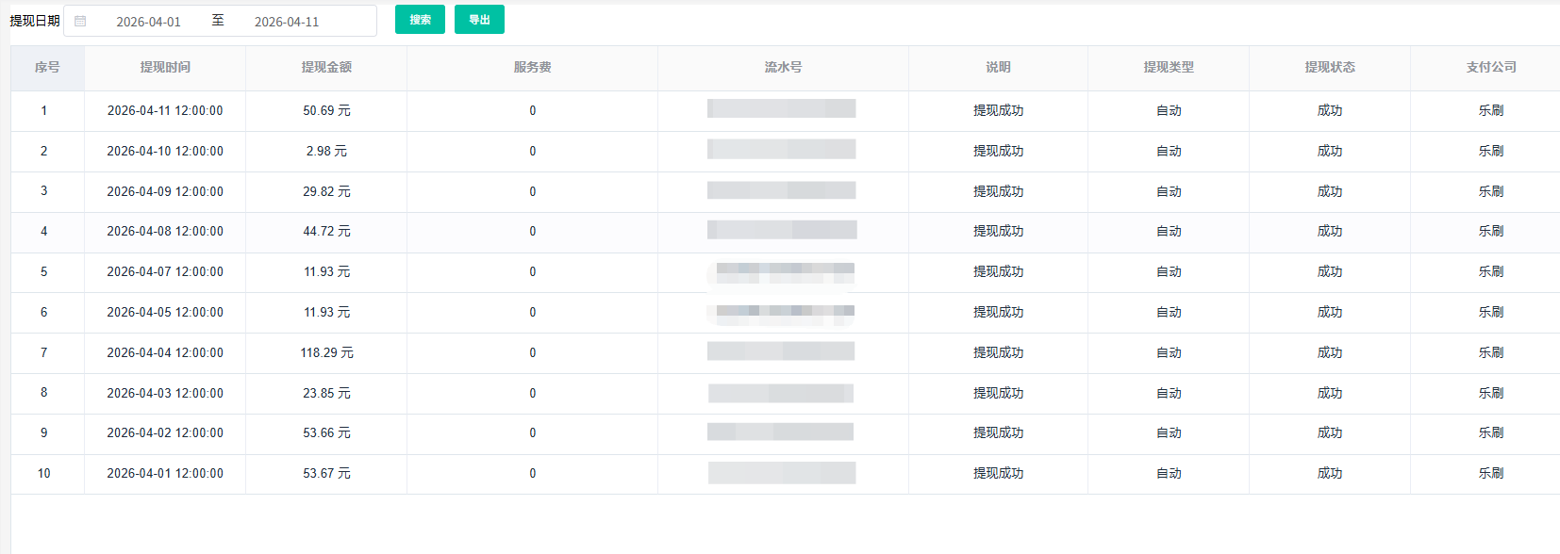Set the end date field 2026-04-11

pos(287,21)
